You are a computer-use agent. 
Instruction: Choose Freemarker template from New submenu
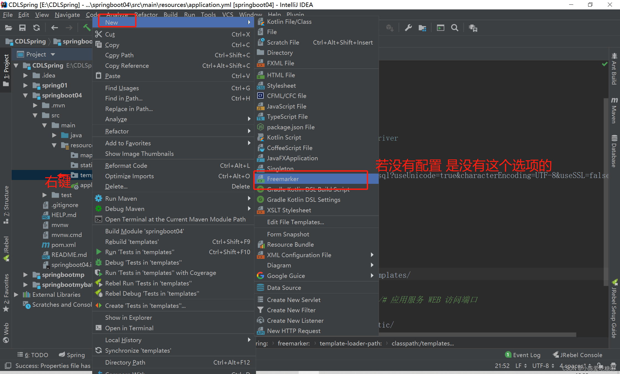(x=316, y=179)
